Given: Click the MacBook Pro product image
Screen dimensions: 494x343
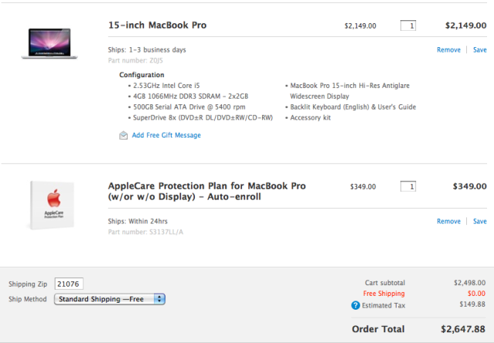Looking at the screenshot, I should tap(49, 43).
